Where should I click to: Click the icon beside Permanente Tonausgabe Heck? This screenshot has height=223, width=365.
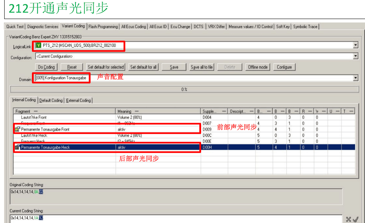click(x=17, y=147)
